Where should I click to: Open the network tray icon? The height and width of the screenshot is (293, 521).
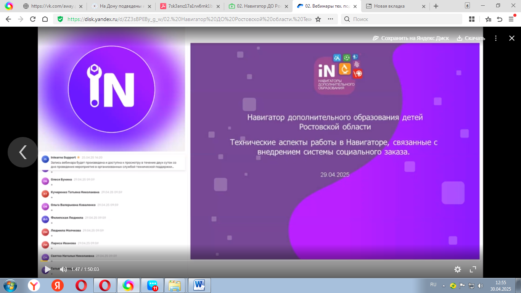471,285
